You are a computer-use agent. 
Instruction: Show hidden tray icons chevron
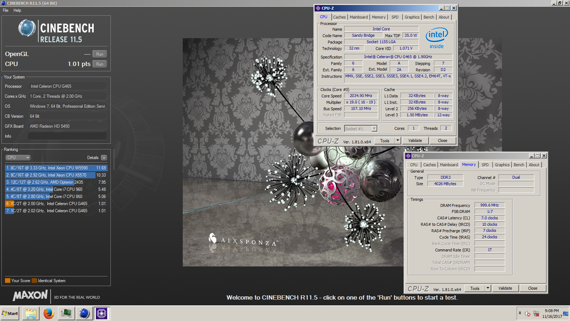pos(520,313)
